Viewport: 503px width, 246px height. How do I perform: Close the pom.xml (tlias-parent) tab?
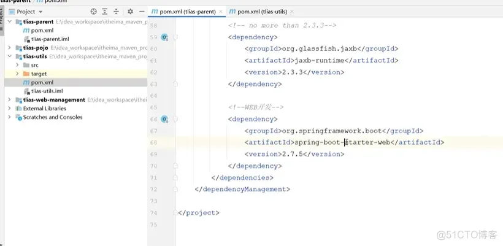click(x=220, y=12)
